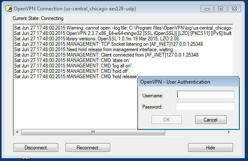
Task: Click the log's horizontal scrollbar right arrow
Action: pos(229,132)
